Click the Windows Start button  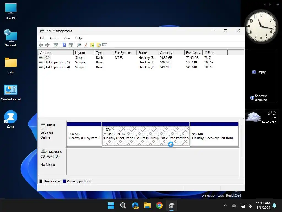pos(111,205)
